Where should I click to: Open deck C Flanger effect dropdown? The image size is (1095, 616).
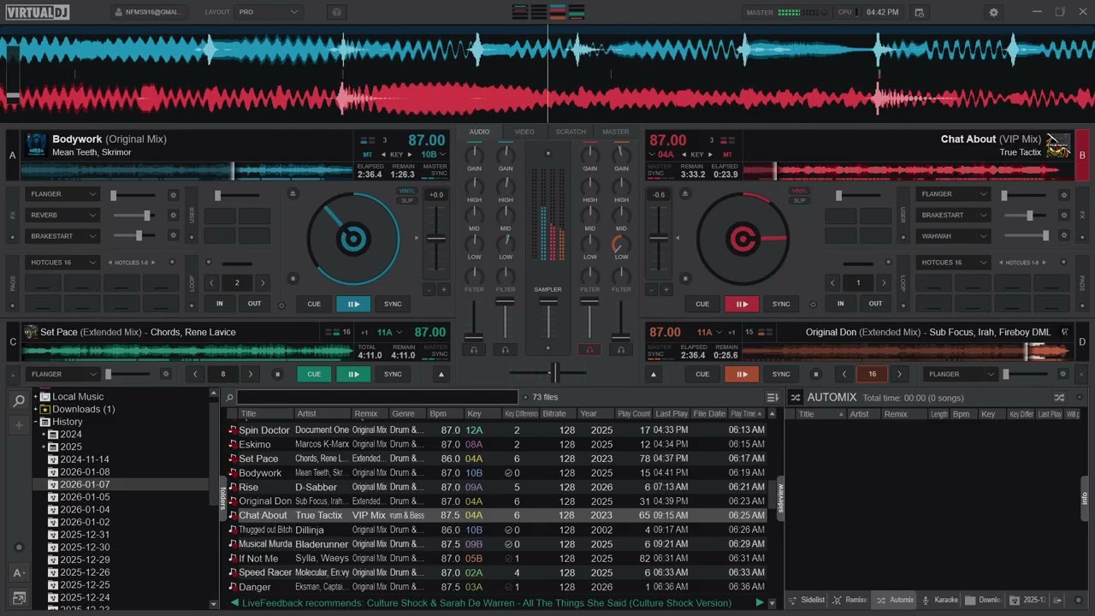point(62,374)
